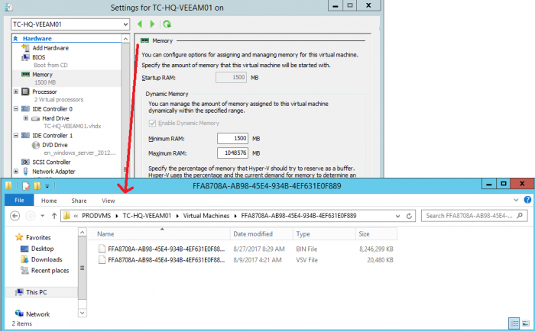Click the green forward navigation arrow
The width and height of the screenshot is (535, 331).
(153, 24)
